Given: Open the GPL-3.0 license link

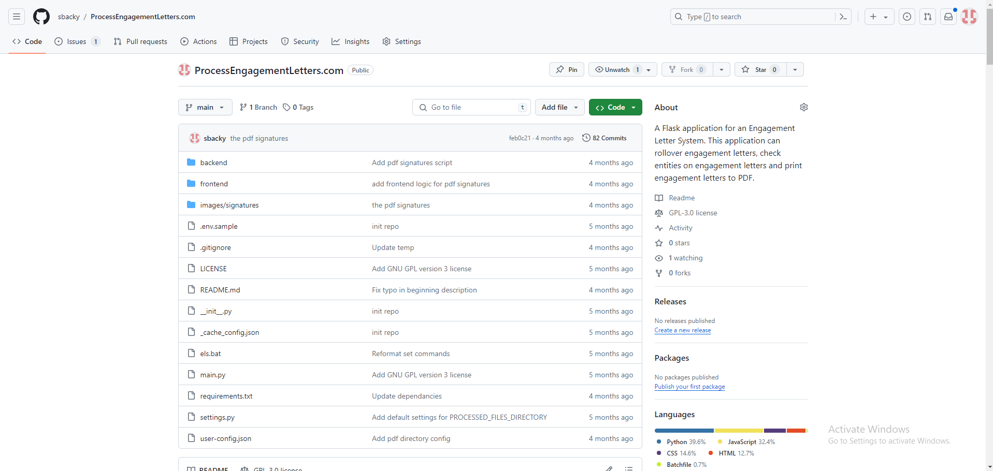Looking at the screenshot, I should (x=693, y=213).
